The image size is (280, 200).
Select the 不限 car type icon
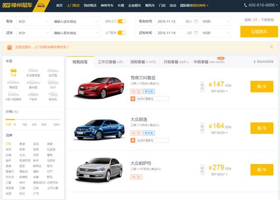click(13, 70)
